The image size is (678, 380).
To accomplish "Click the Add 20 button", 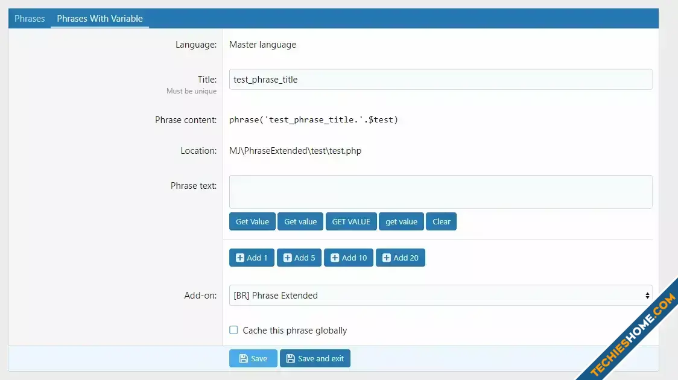I will (x=401, y=258).
